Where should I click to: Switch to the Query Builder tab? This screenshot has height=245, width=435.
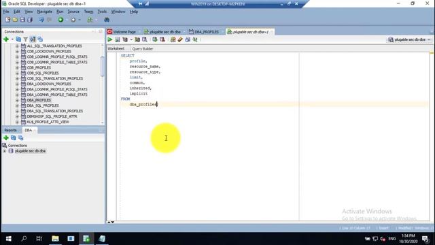(143, 48)
